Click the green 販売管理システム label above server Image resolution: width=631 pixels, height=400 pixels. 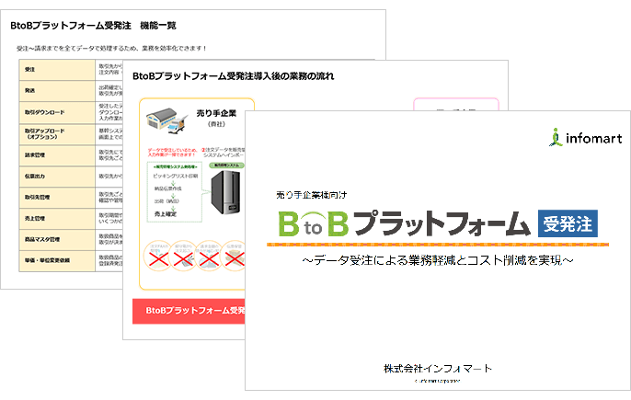226,165
